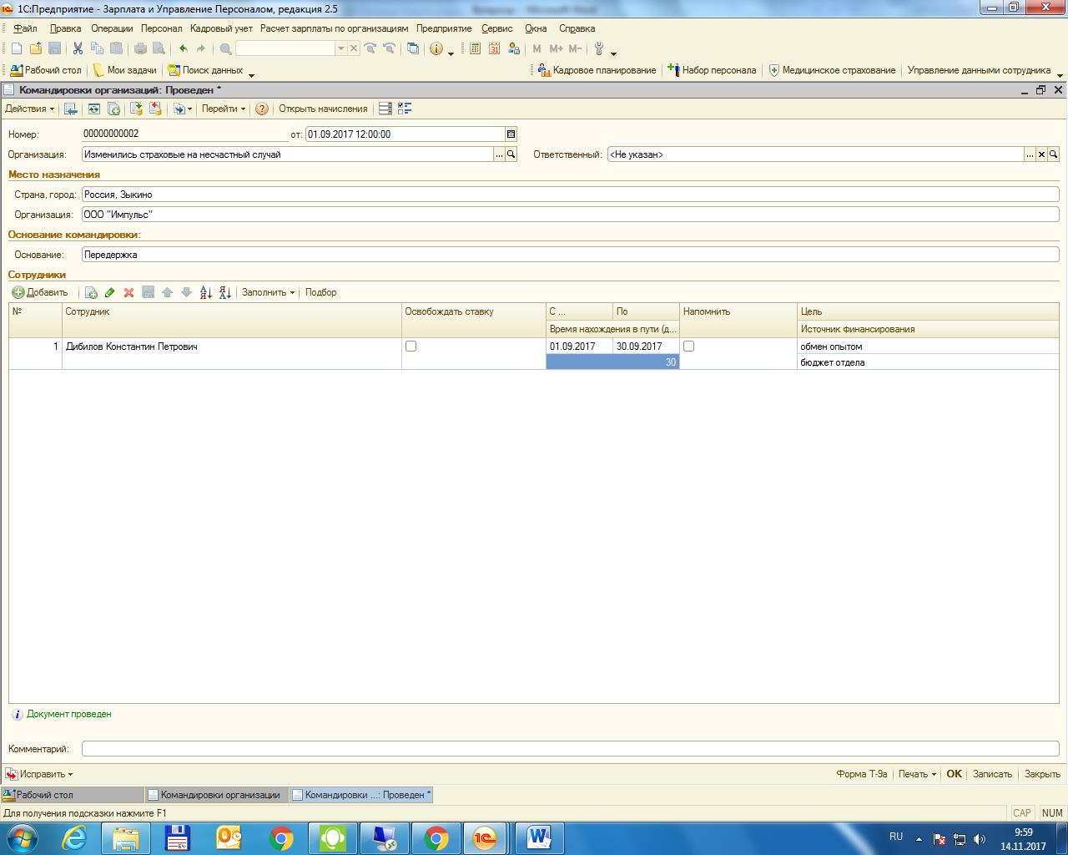This screenshot has width=1068, height=855.
Task: Open Набор персонала panel button
Action: click(x=712, y=70)
